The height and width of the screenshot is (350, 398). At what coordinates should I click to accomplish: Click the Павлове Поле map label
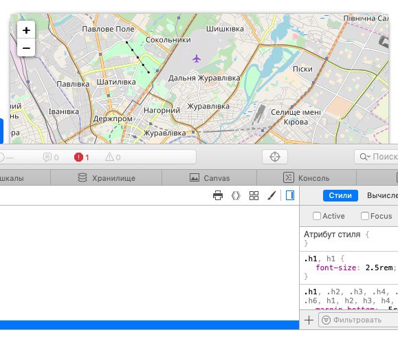click(108, 29)
